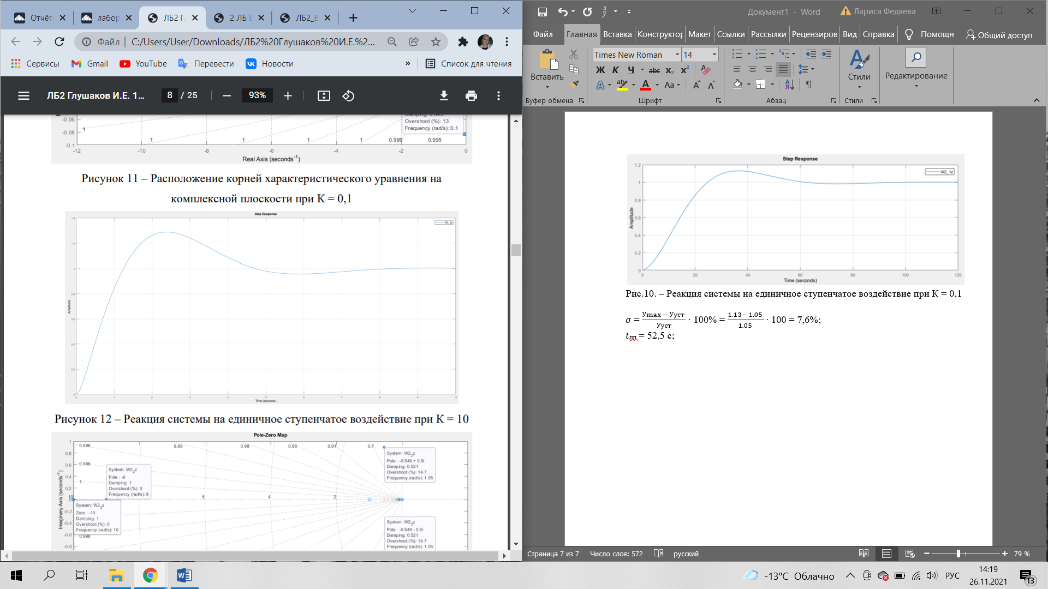Collapse the Word ribbon with chevron
The width and height of the screenshot is (1048, 589).
(1037, 100)
